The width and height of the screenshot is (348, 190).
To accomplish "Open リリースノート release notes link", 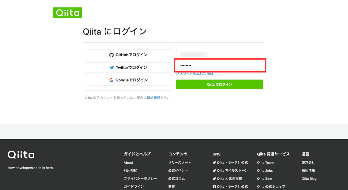I will coord(179,163).
